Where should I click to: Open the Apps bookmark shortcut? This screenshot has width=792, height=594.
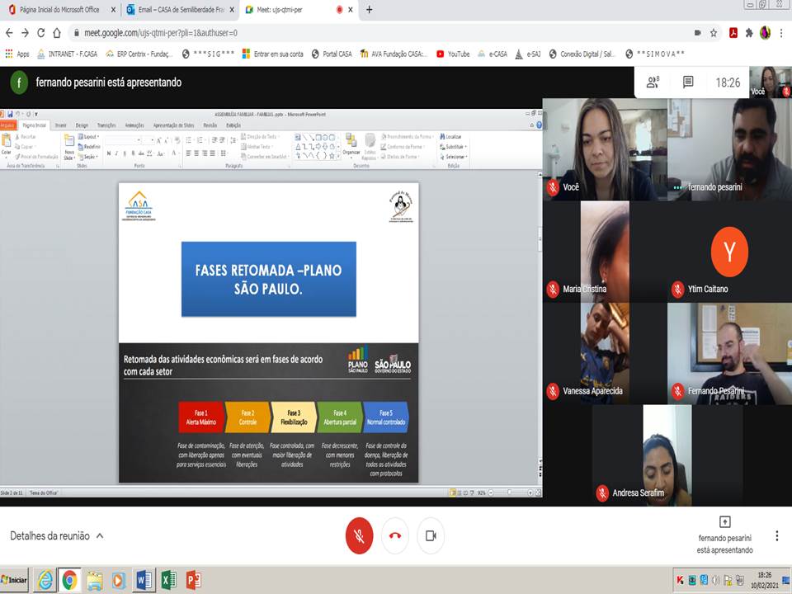17,54
